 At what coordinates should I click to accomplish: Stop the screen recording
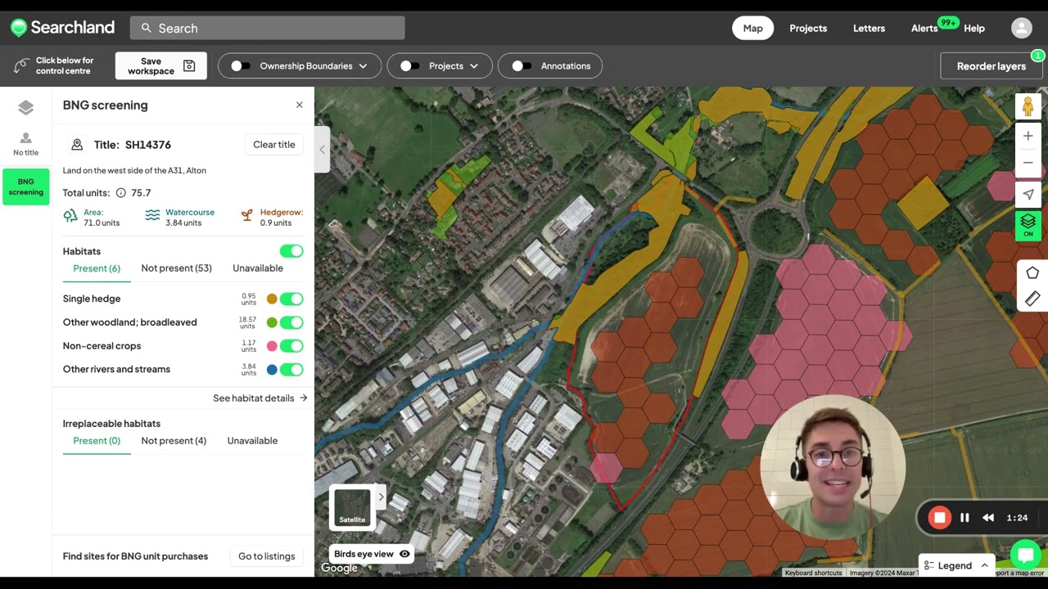pos(940,517)
